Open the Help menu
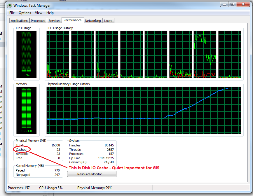The image size is (253, 196). 50,13
